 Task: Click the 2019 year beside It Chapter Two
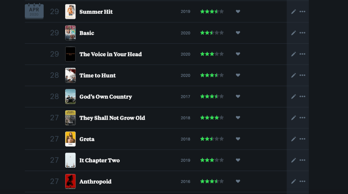185,160
